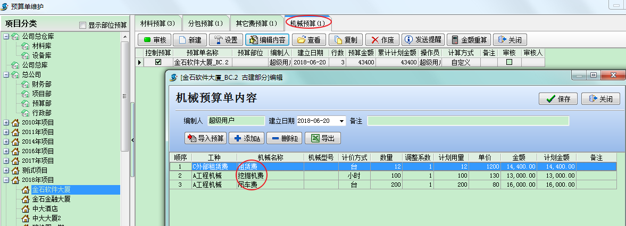
Task: Click the 发送提醒 button
Action: click(423, 39)
